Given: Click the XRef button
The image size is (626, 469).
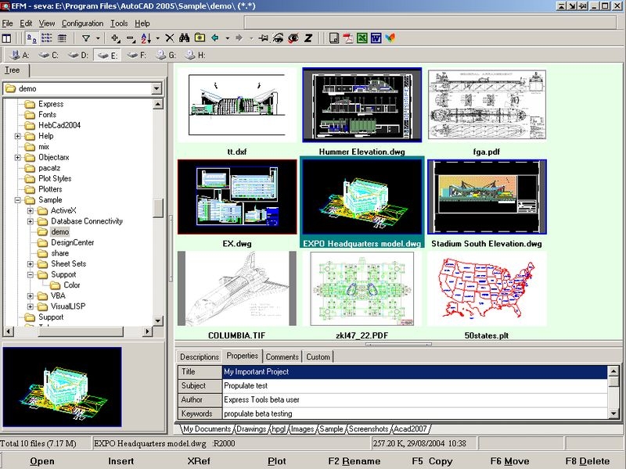Looking at the screenshot, I should pos(199,461).
